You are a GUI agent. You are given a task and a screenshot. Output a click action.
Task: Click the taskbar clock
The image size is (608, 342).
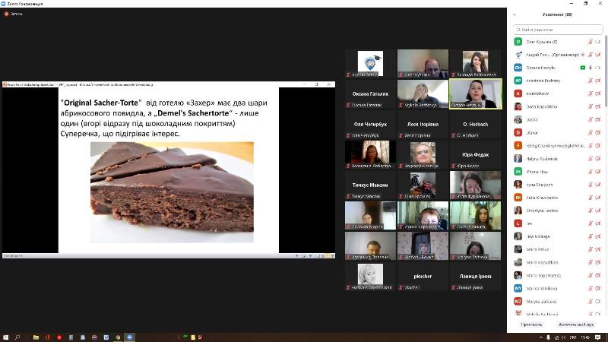pyautogui.click(x=585, y=337)
